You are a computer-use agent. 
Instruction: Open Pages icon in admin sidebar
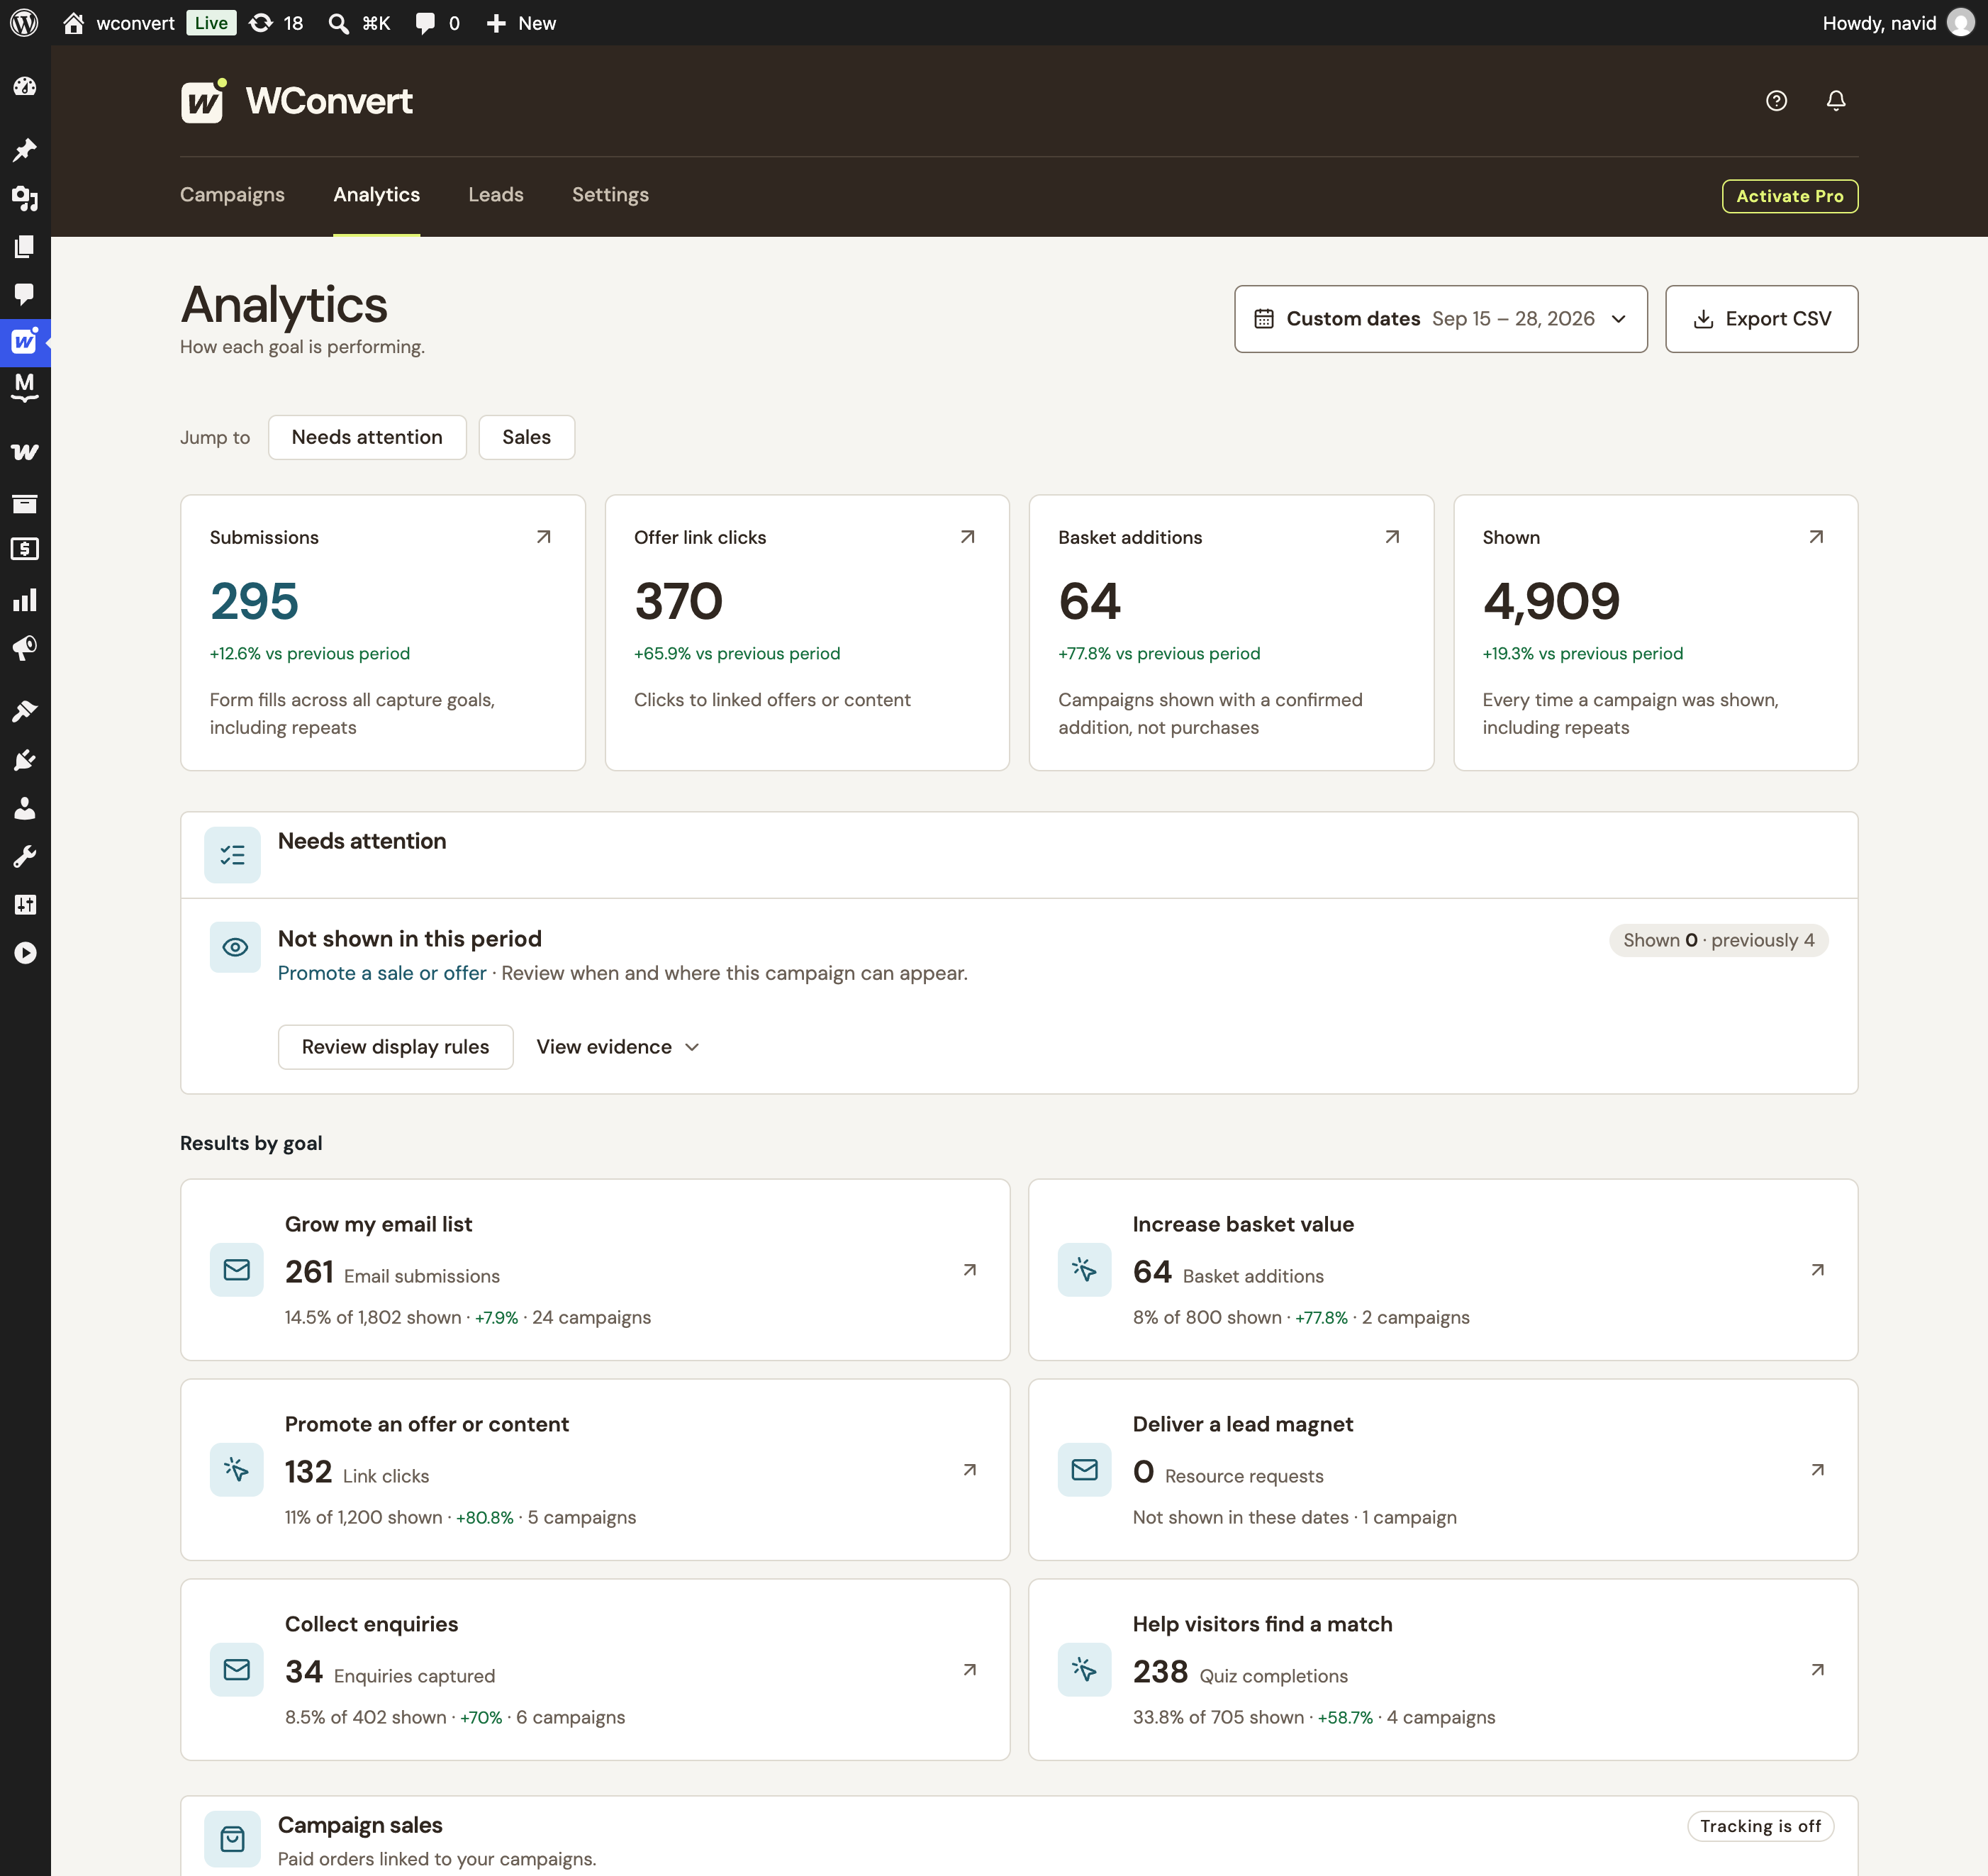click(x=25, y=246)
